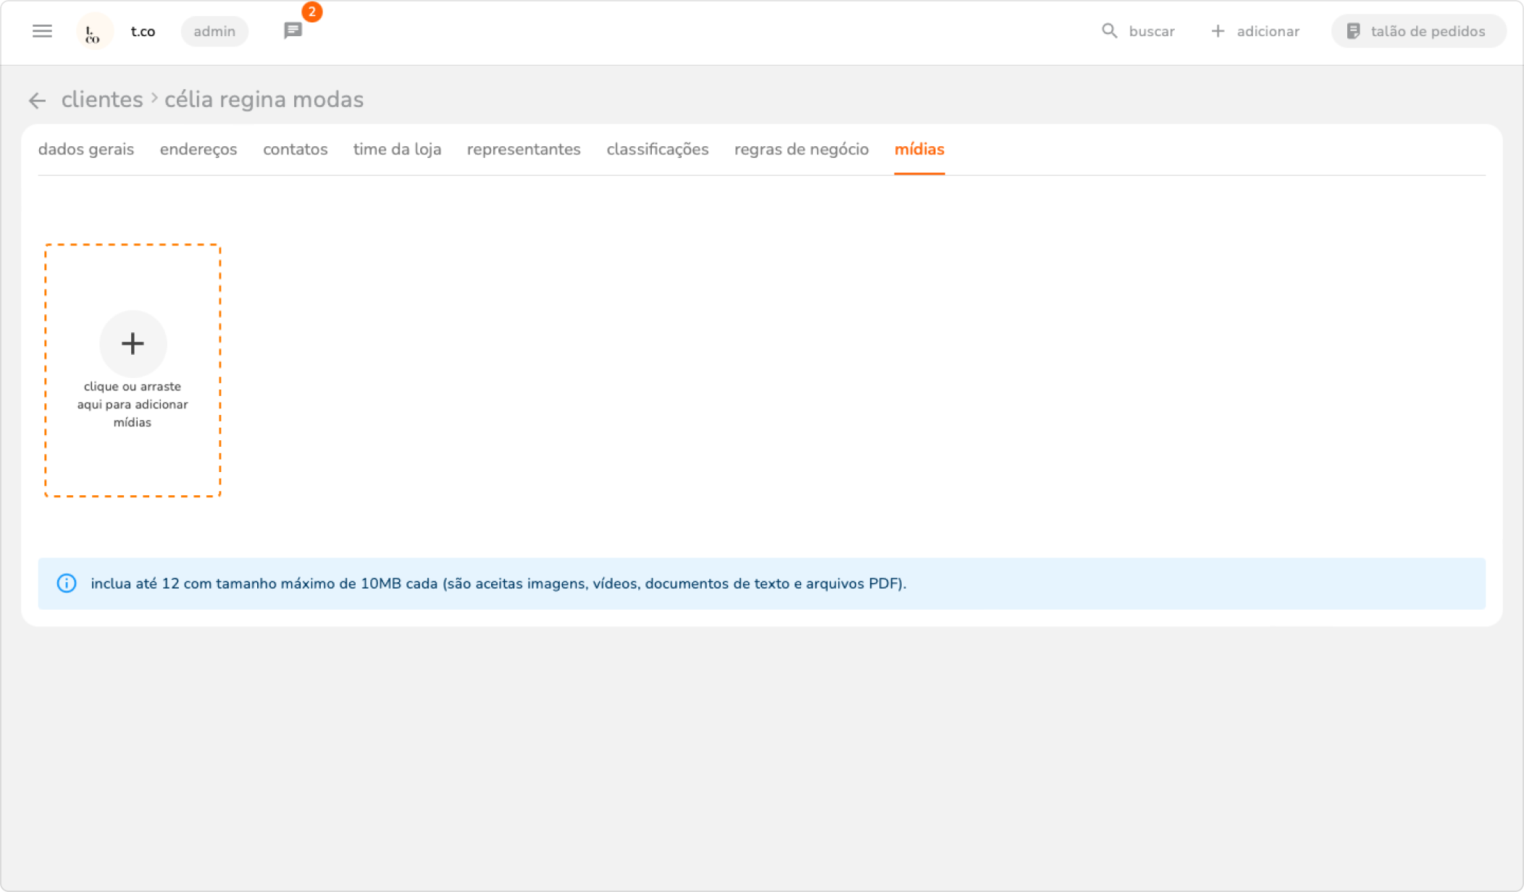Select the contatos tab
The height and width of the screenshot is (892, 1524).
coord(295,149)
